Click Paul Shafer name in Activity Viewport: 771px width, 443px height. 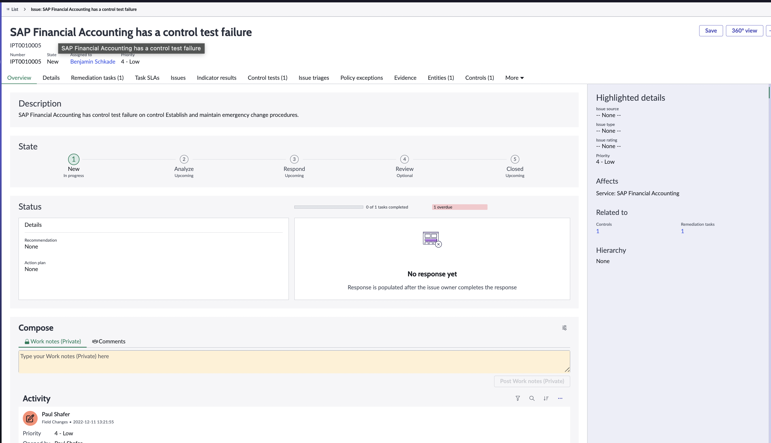point(56,414)
